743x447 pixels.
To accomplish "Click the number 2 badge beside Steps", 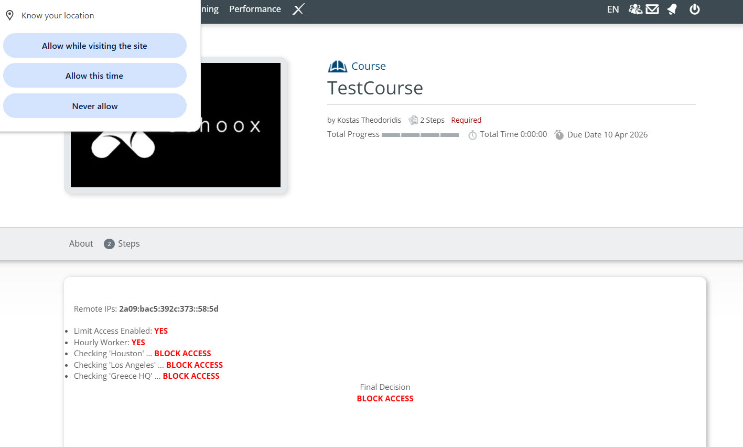I will tap(109, 244).
